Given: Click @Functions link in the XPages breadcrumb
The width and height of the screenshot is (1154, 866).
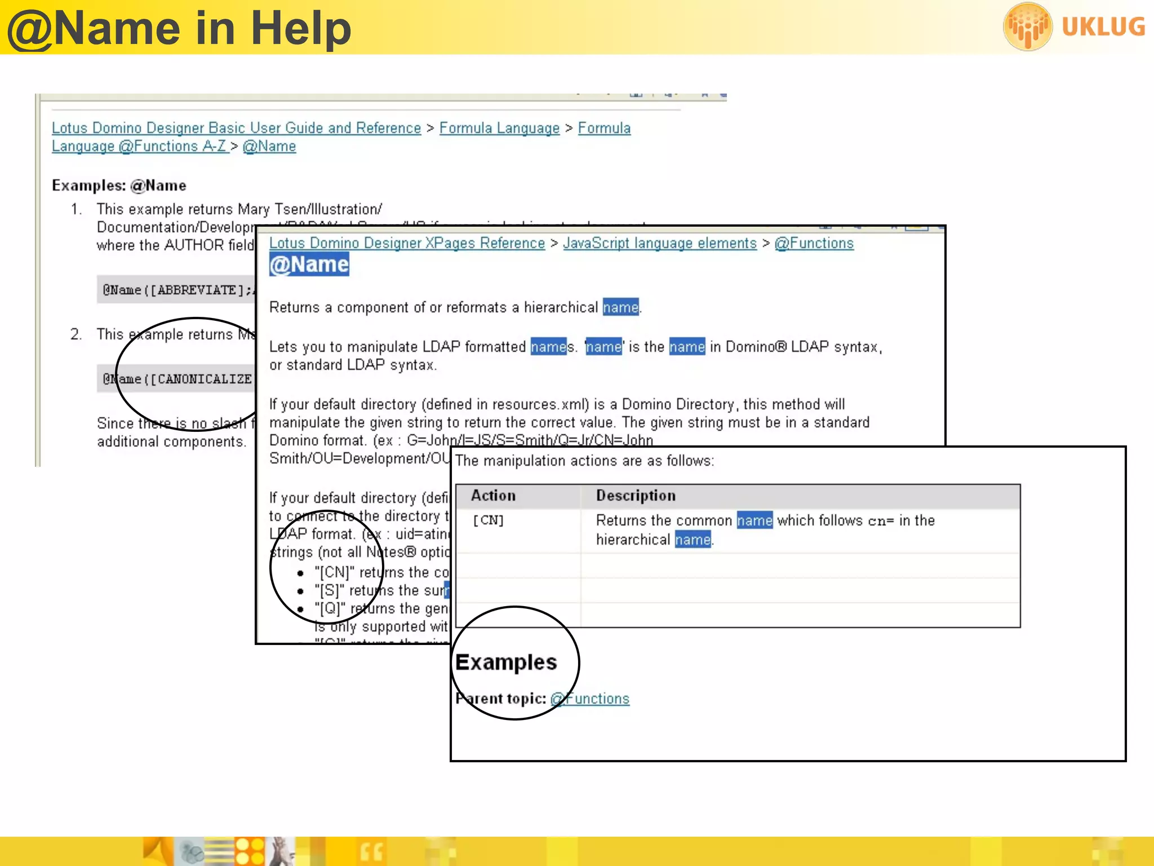Looking at the screenshot, I should pyautogui.click(x=814, y=244).
